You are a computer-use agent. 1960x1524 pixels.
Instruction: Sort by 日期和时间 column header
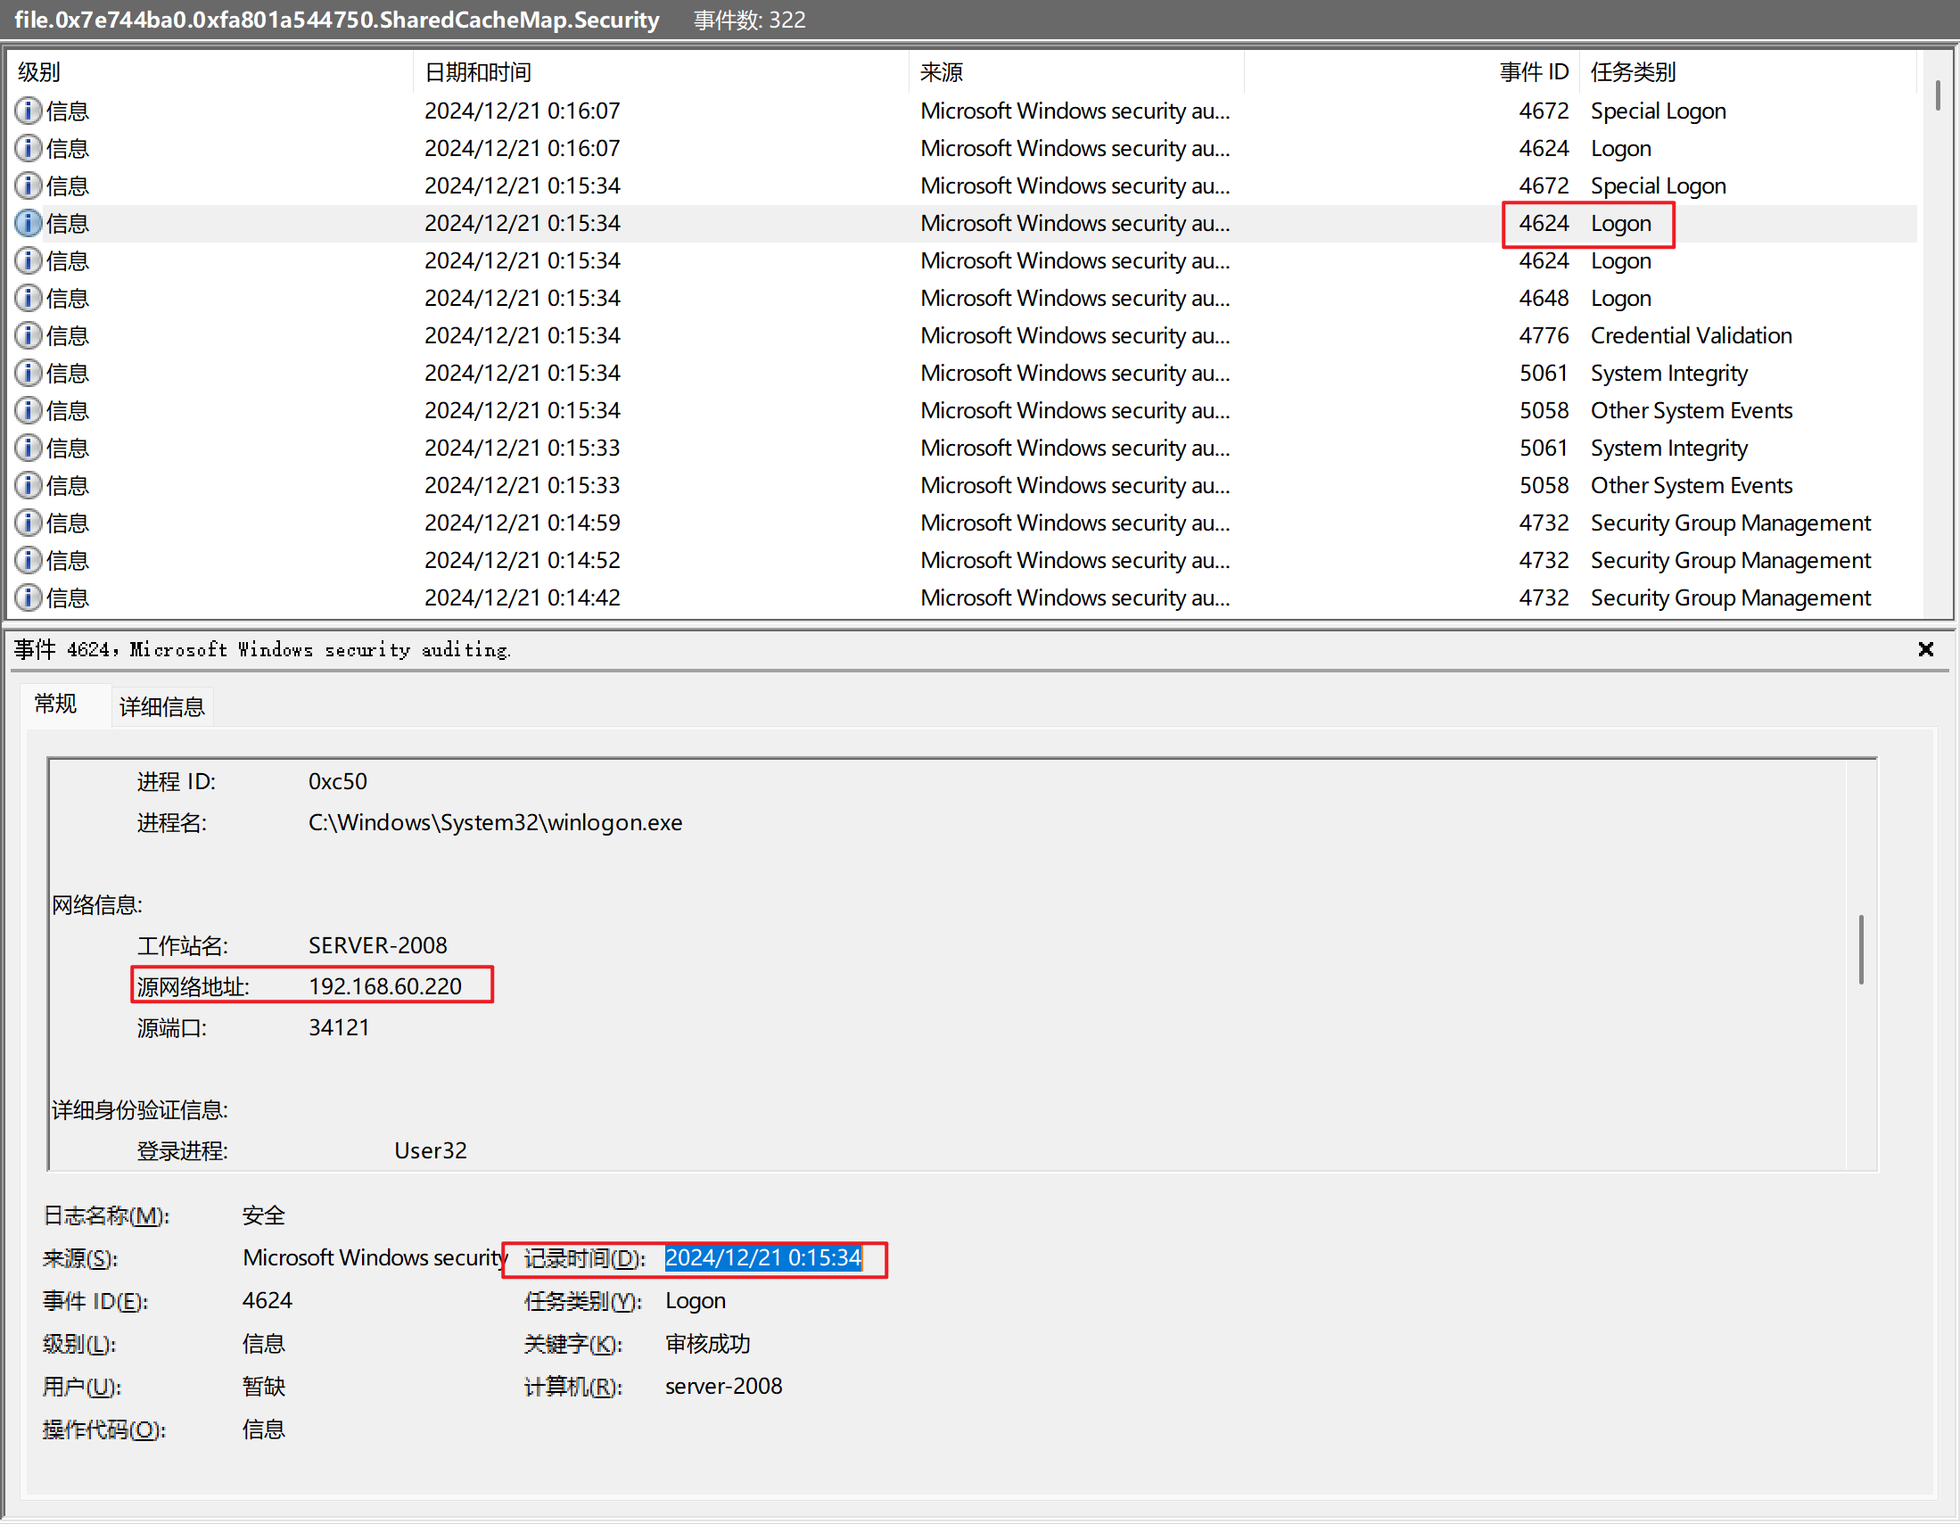[x=477, y=72]
